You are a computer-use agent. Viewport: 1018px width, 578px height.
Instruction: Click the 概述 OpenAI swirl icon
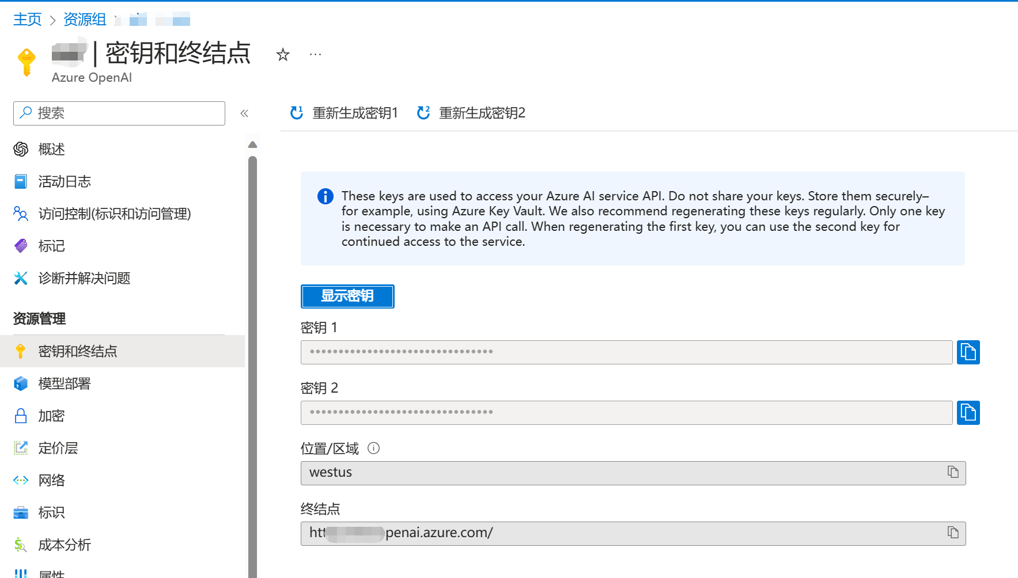21,149
